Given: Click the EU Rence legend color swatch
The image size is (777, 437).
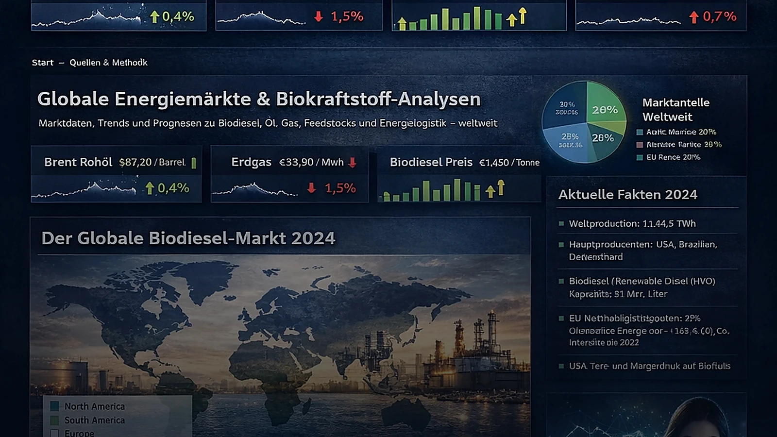Looking at the screenshot, I should [x=640, y=157].
